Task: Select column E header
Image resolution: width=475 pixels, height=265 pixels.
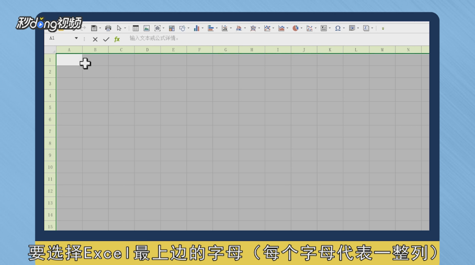Action: pyautogui.click(x=174, y=50)
